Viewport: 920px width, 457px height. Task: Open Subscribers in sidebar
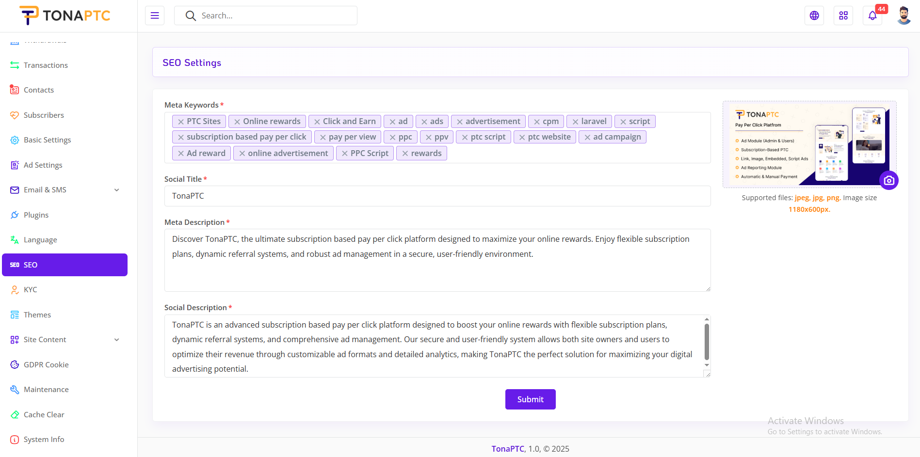tap(65, 115)
